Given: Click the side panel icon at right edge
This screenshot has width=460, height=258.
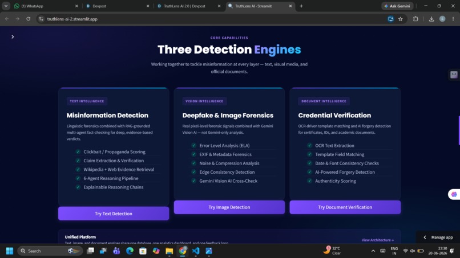Looking at the screenshot, I should pyautogui.click(x=454, y=75).
